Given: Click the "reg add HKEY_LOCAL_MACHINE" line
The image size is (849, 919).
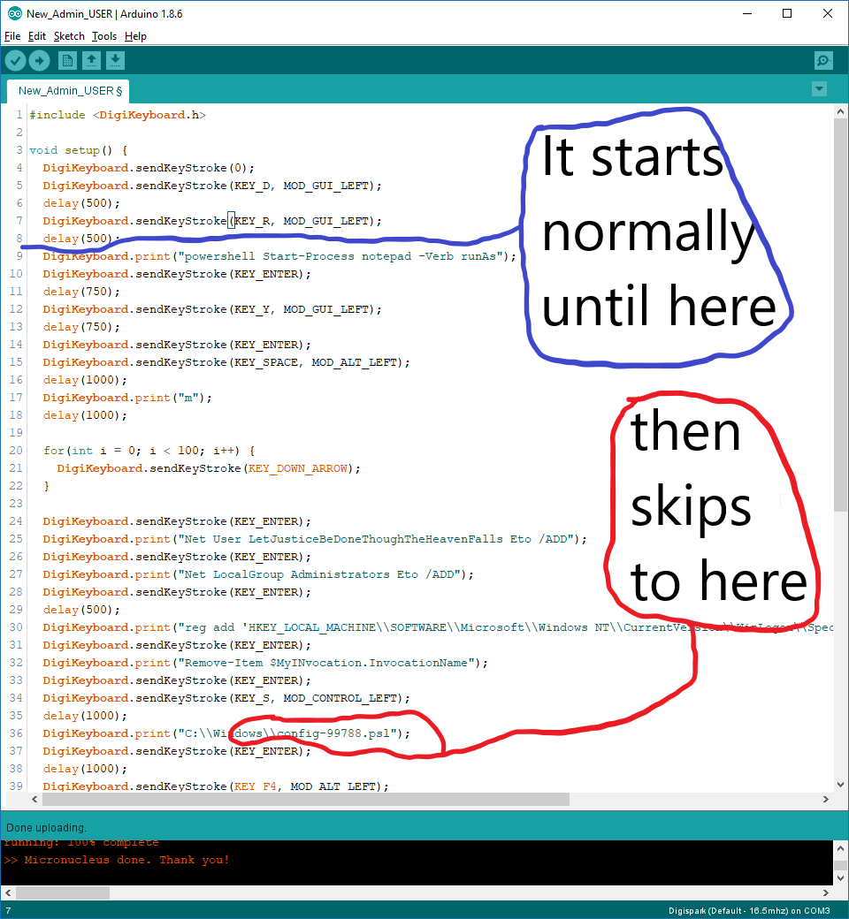Looking at the screenshot, I should (438, 627).
